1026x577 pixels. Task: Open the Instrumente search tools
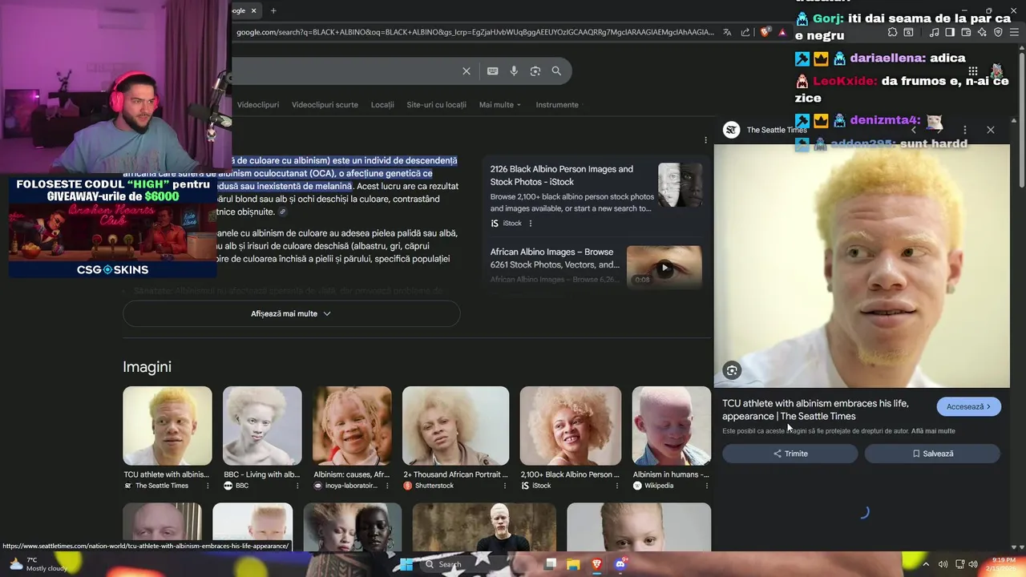coord(557,105)
